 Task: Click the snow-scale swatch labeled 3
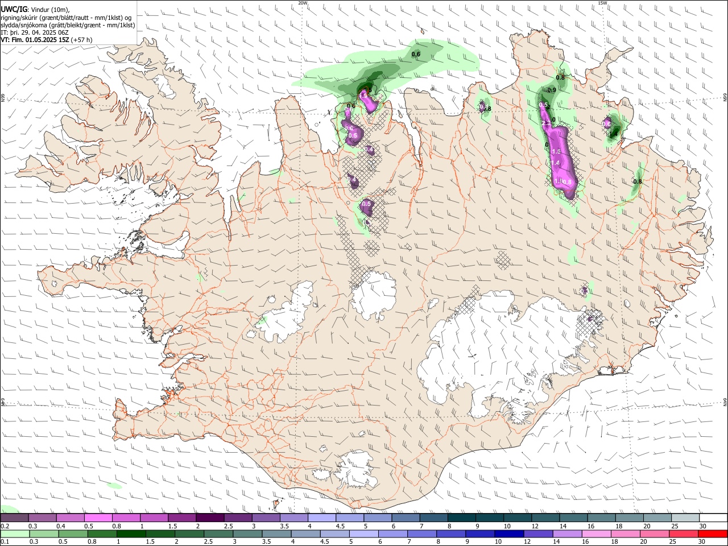[265, 518]
